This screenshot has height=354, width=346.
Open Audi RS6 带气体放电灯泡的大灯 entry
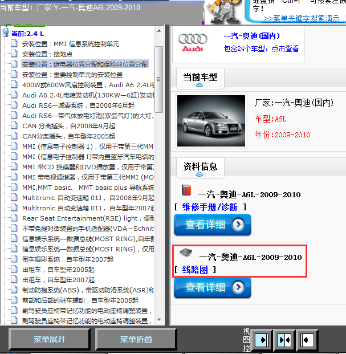pos(88,116)
